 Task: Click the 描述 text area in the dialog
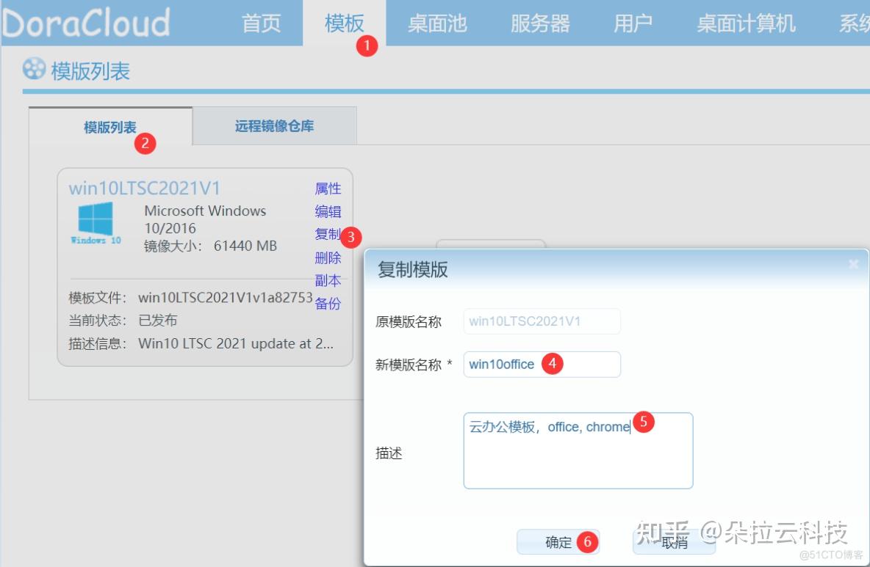point(578,450)
